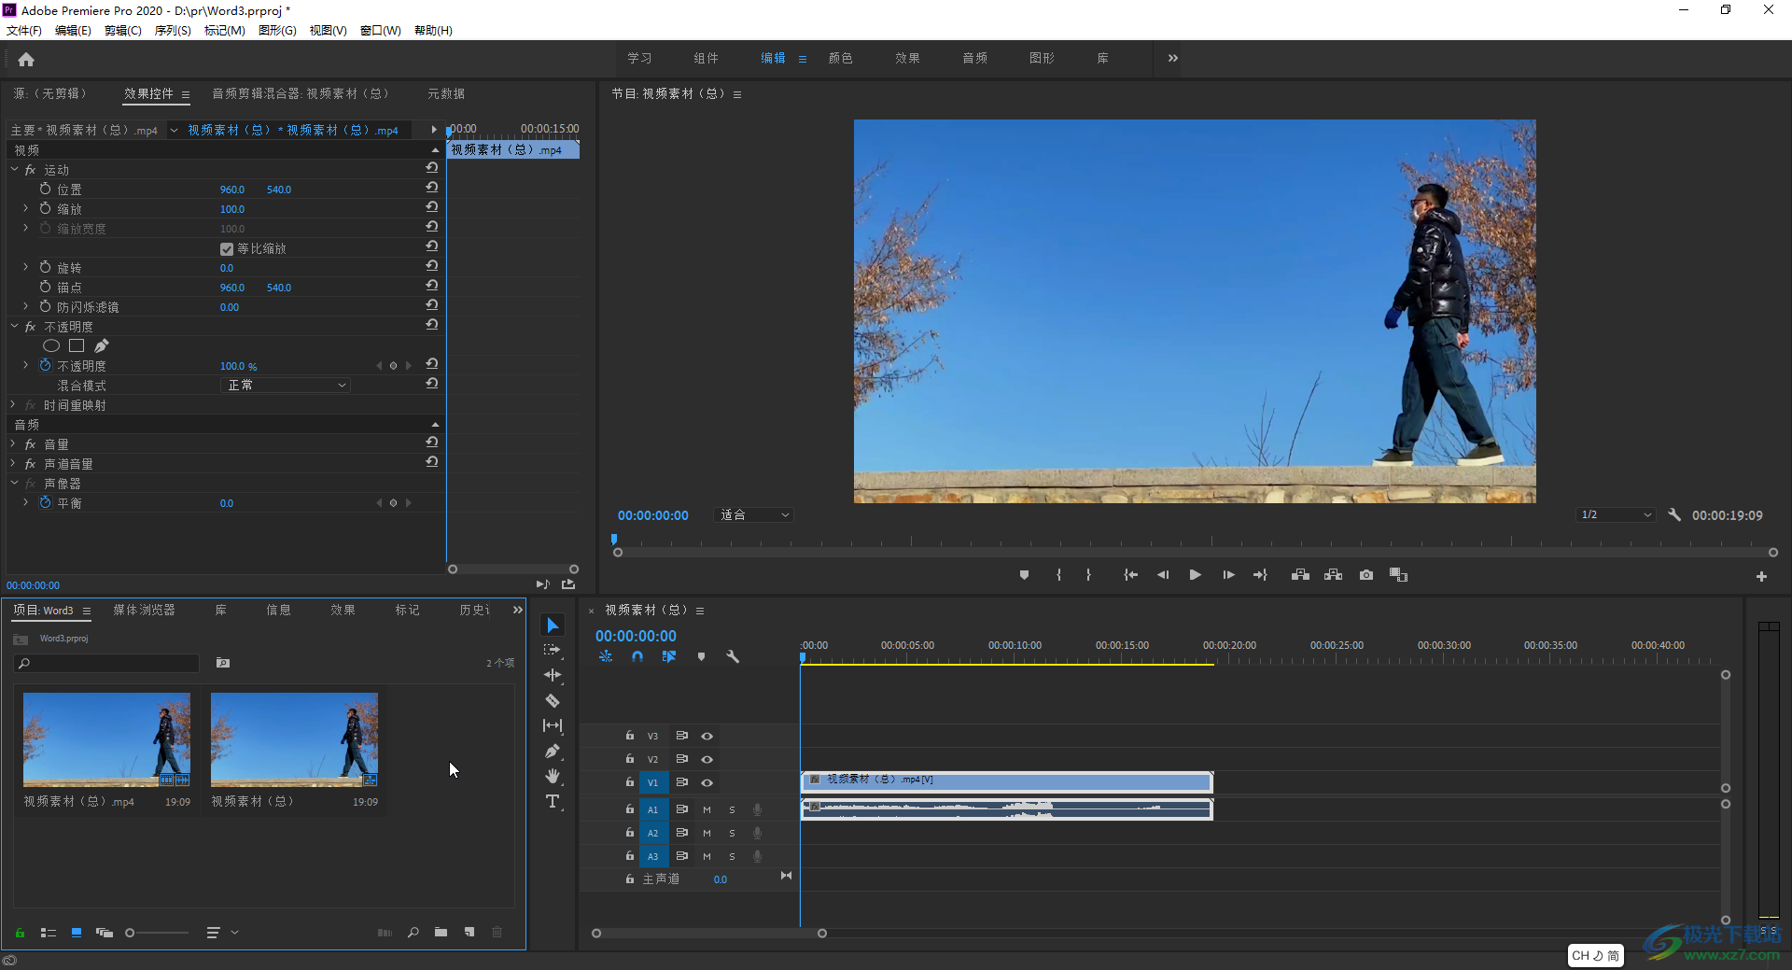Toggle V1 track output eye

tap(707, 783)
